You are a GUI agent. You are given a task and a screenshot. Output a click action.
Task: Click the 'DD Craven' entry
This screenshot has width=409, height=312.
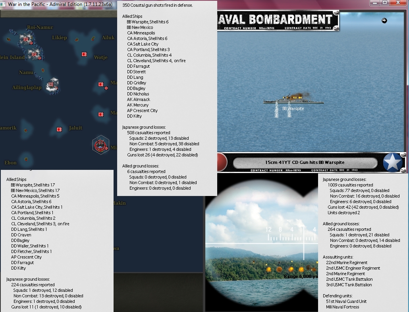point(21,235)
